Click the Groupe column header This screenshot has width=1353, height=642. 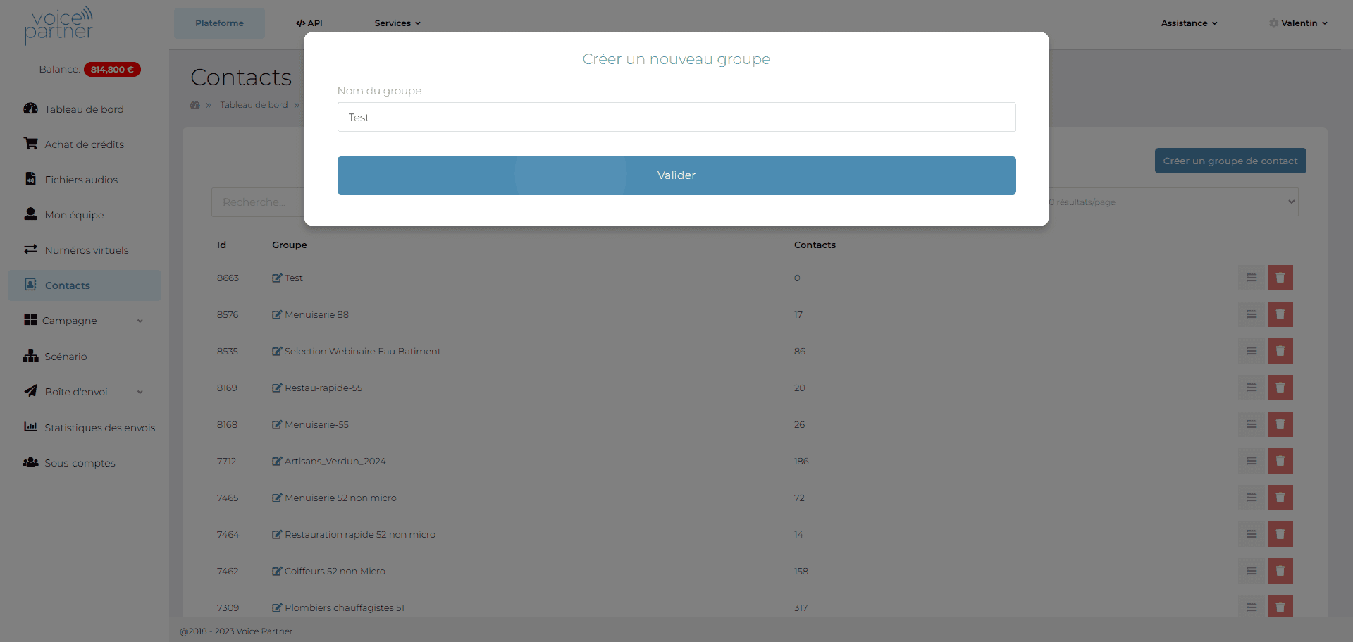pyautogui.click(x=290, y=245)
